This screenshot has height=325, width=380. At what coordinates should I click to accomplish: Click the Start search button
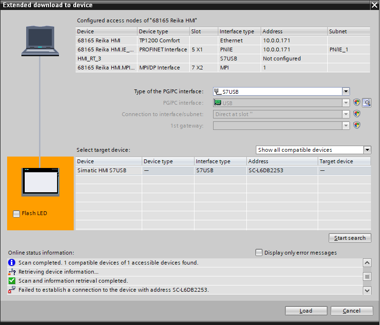[350, 238]
